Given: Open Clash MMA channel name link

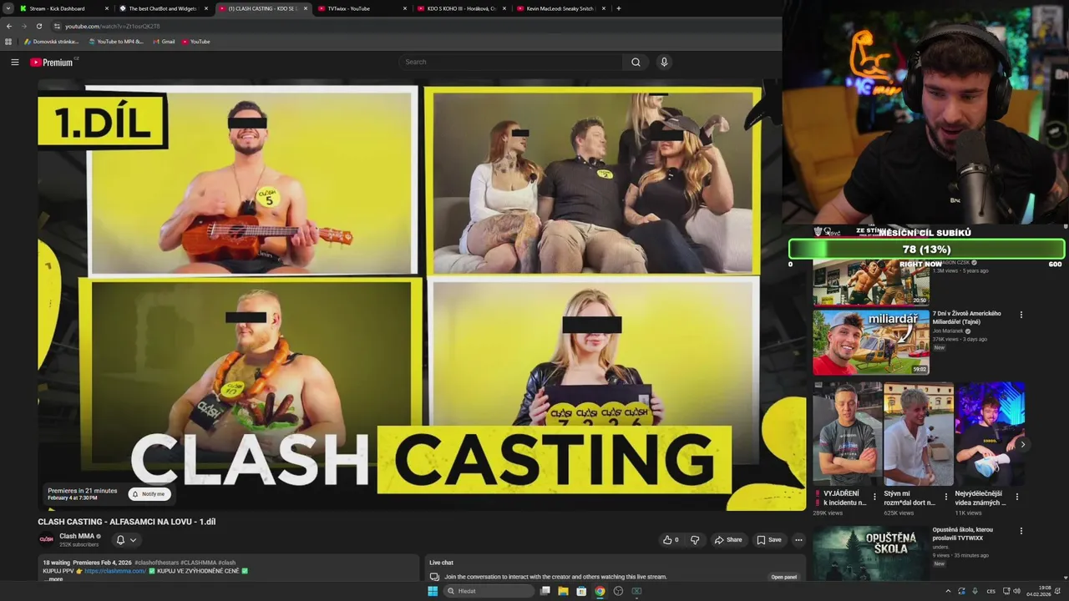Looking at the screenshot, I should (77, 536).
